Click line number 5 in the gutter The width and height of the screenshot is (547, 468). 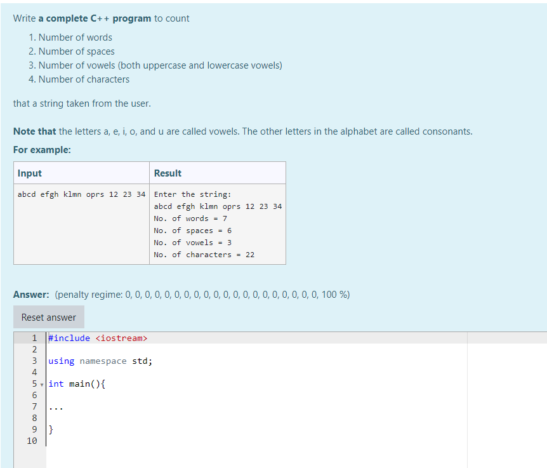tap(34, 384)
